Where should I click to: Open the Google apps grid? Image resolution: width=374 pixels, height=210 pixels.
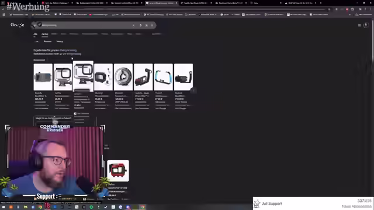point(359,25)
